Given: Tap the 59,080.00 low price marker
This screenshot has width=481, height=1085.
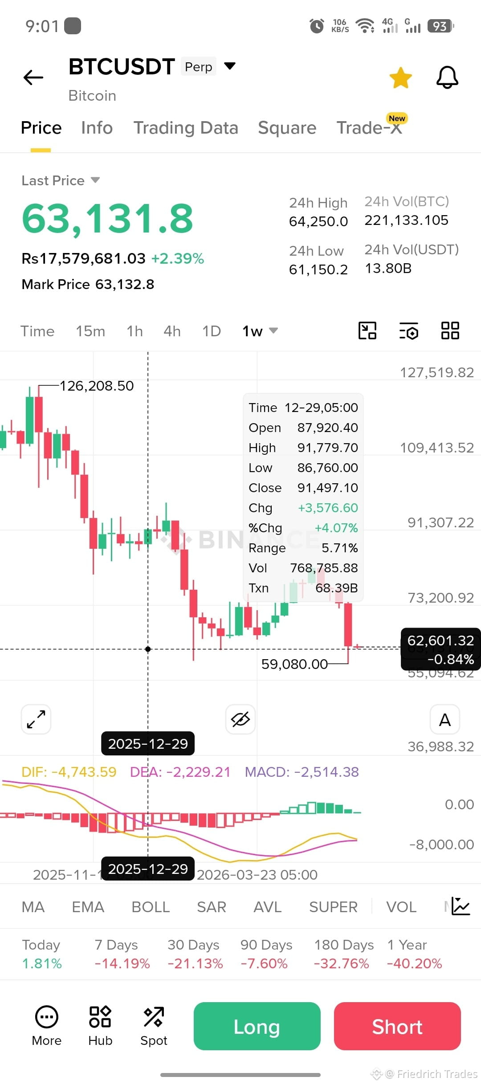Looking at the screenshot, I should pyautogui.click(x=294, y=664).
